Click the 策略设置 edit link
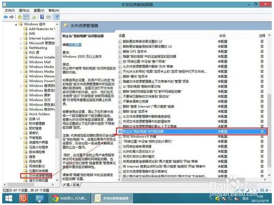The width and height of the screenshot is (274, 205). (75, 45)
